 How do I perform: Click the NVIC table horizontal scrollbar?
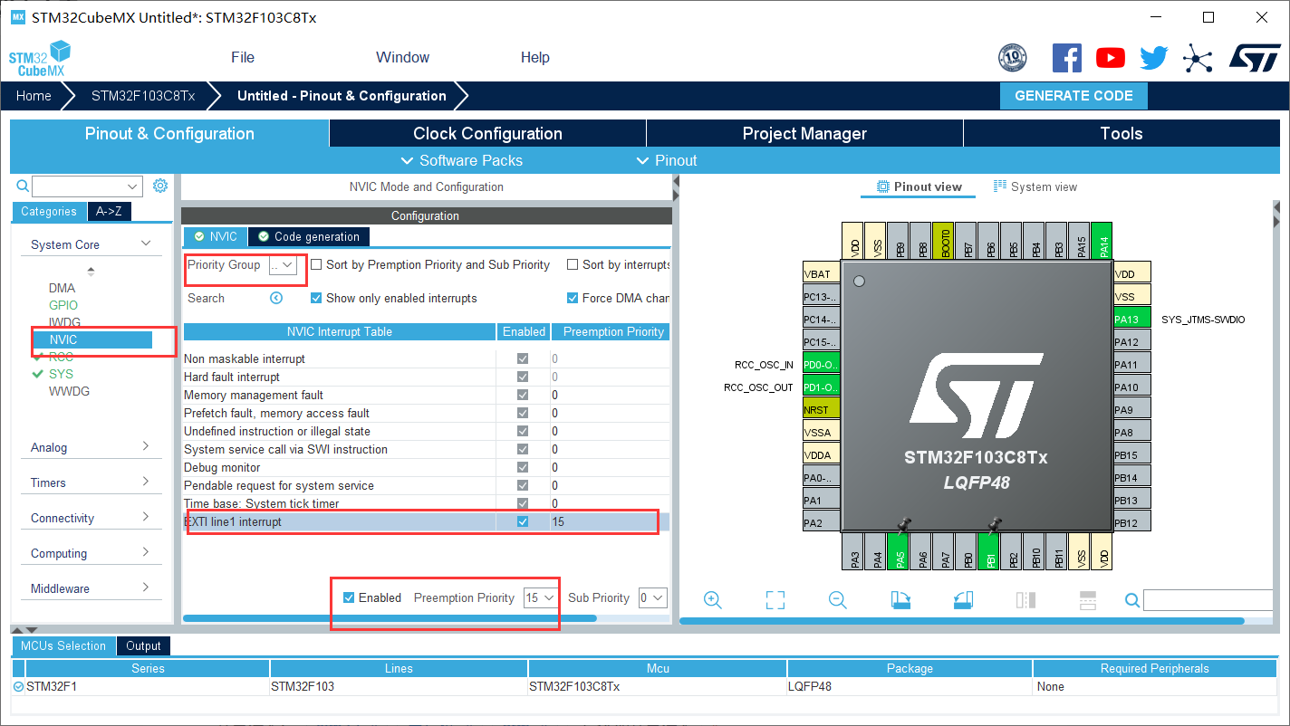[390, 618]
